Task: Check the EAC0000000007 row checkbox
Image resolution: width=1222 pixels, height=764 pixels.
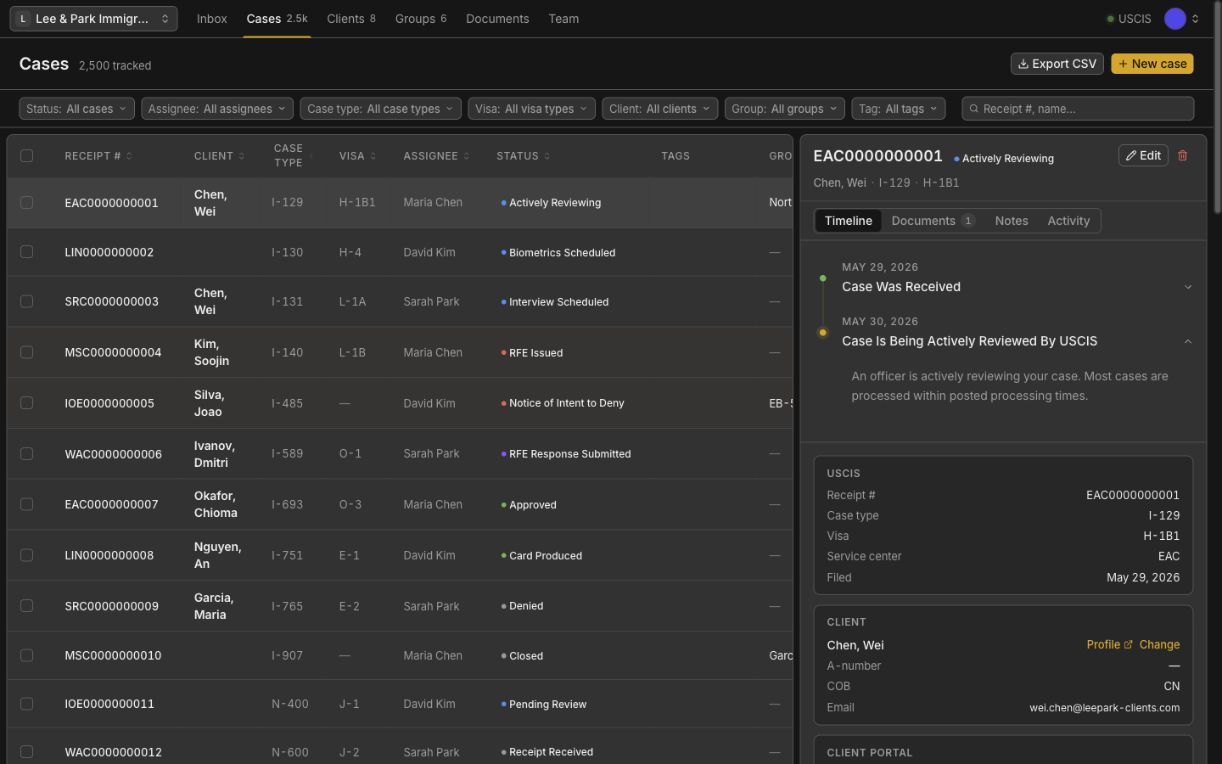Action: (27, 504)
